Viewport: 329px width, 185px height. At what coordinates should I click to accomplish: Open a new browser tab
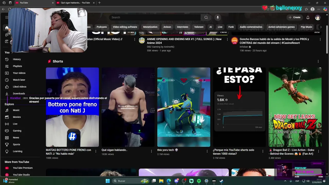99,3
